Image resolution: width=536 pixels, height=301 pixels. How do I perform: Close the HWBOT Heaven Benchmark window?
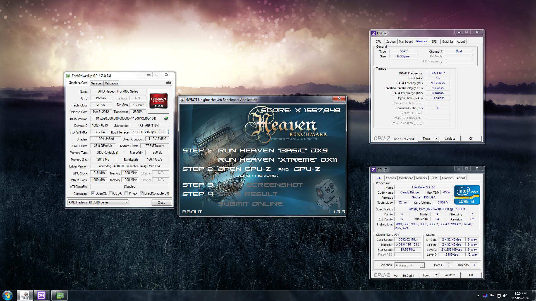[339, 98]
